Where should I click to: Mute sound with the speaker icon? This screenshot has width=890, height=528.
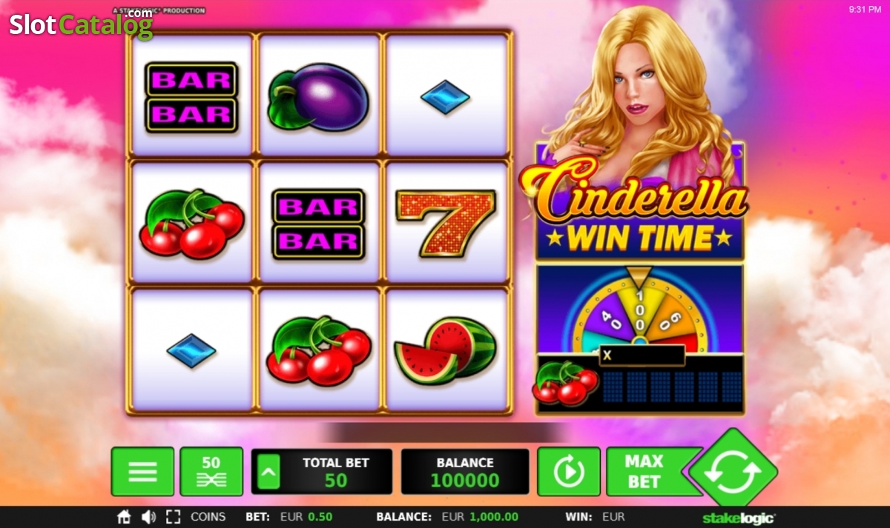148,517
